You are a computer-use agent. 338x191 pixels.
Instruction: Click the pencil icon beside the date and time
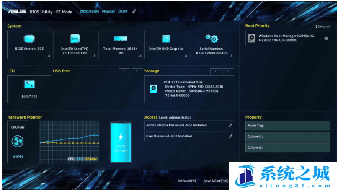click(x=134, y=11)
